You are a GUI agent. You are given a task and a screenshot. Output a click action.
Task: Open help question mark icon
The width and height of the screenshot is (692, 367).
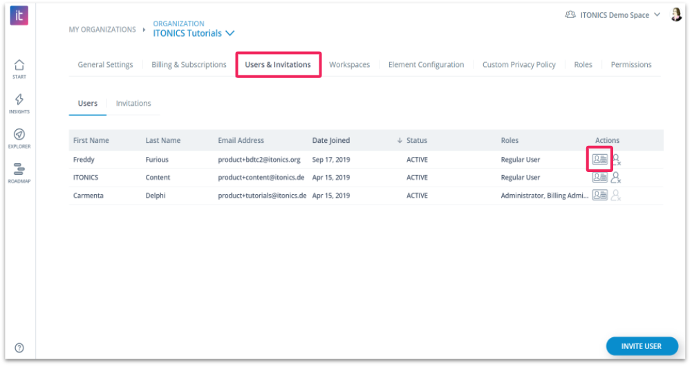[x=19, y=348]
